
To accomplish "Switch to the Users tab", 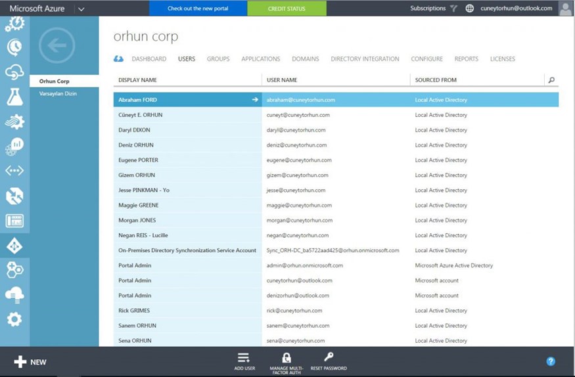I will tap(187, 58).
